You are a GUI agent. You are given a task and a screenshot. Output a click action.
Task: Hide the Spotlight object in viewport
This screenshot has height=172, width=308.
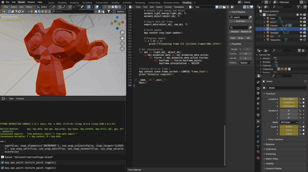tap(301, 33)
